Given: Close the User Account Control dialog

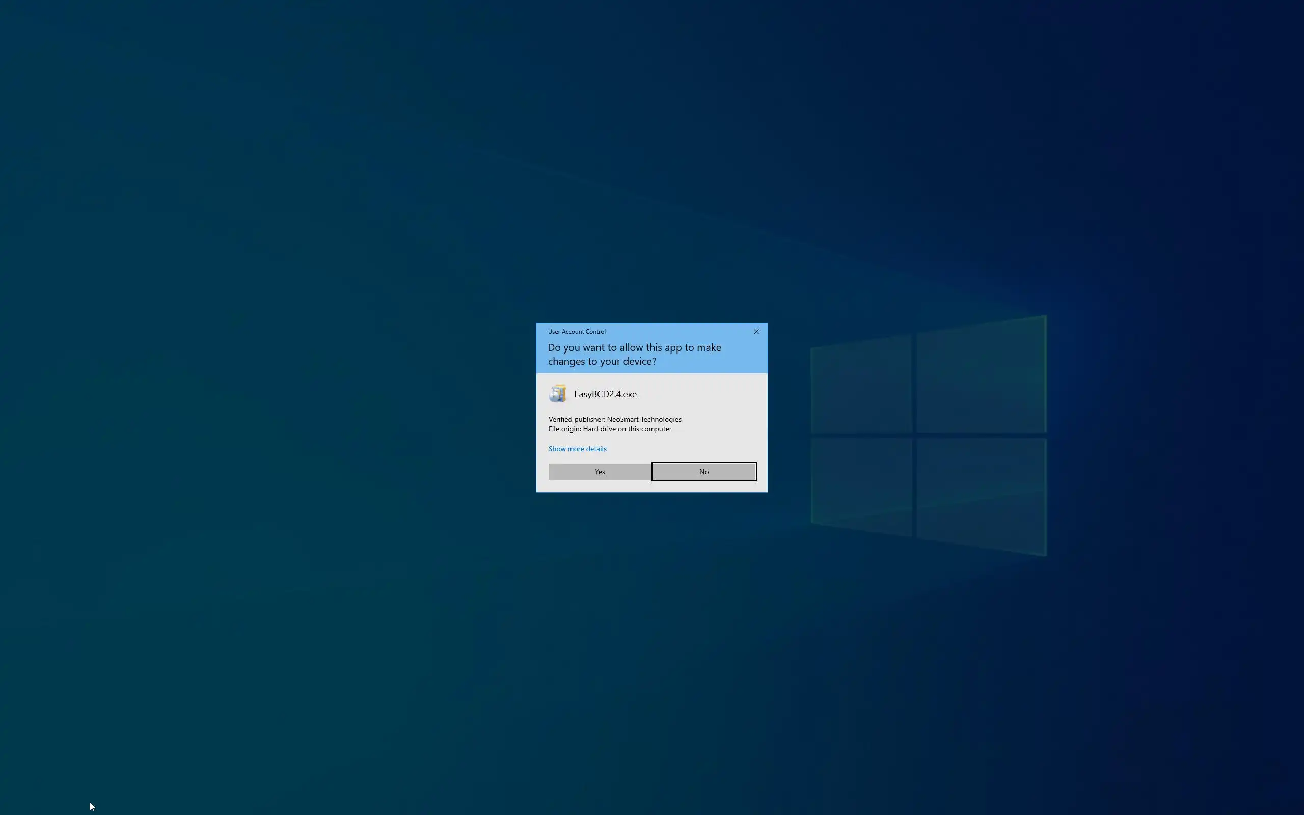Looking at the screenshot, I should coord(756,332).
